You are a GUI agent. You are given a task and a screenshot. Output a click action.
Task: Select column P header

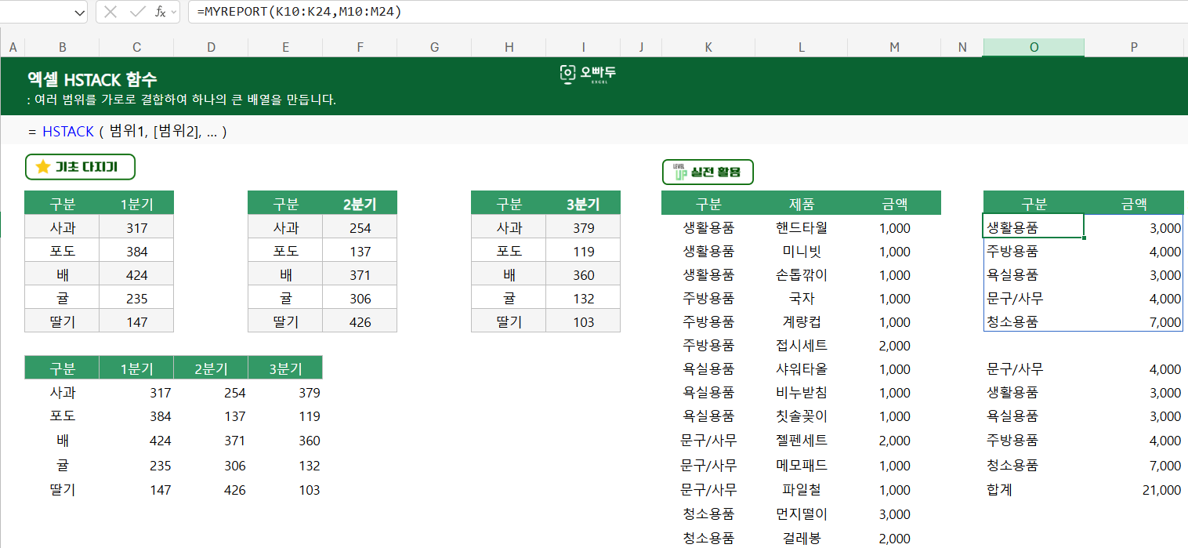pyautogui.click(x=1134, y=48)
